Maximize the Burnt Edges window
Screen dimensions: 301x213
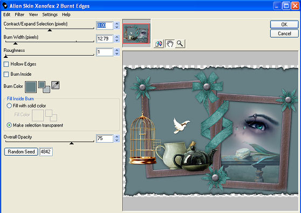pyautogui.click(x=286, y=6)
